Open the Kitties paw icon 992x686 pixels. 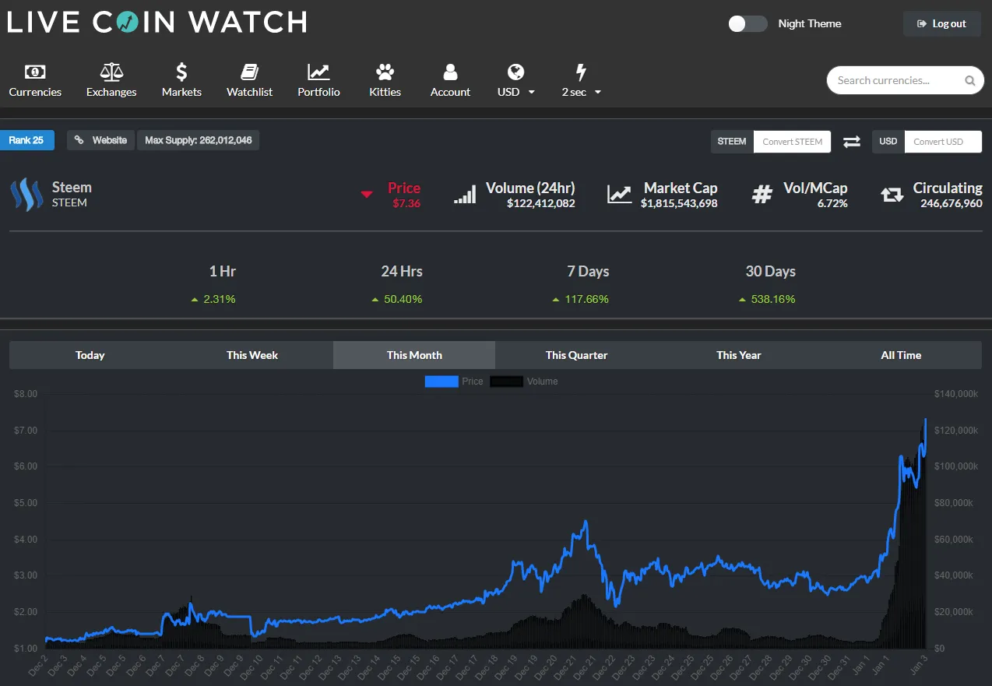click(x=385, y=72)
